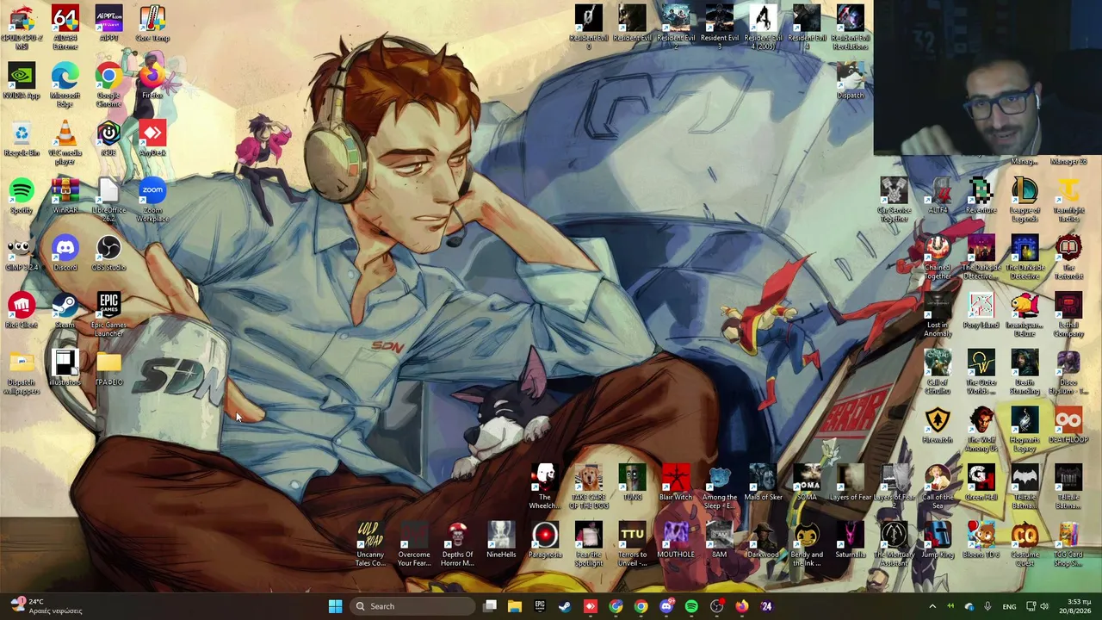Select the Bendy and the Ink shortcut
The image size is (1102, 620).
tap(807, 545)
